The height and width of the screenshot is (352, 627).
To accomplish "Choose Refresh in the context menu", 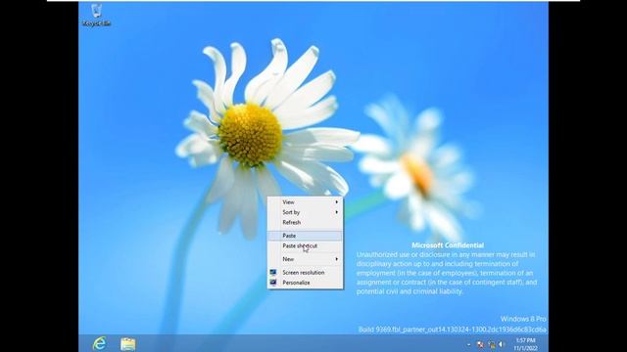I will [x=305, y=222].
